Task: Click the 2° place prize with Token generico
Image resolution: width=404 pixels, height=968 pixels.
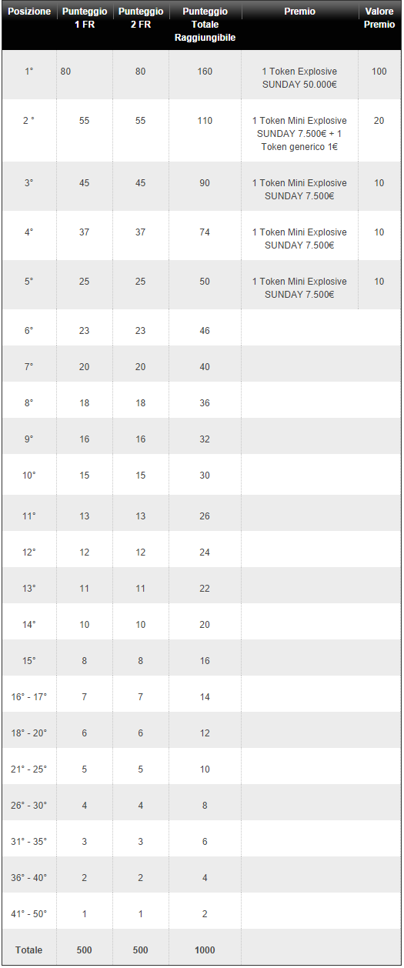Action: (x=299, y=134)
